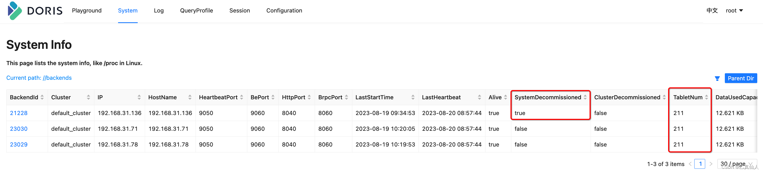Screen dimensions: 763x172
Task: Sort by Cluster column arrows
Action: [88, 97]
